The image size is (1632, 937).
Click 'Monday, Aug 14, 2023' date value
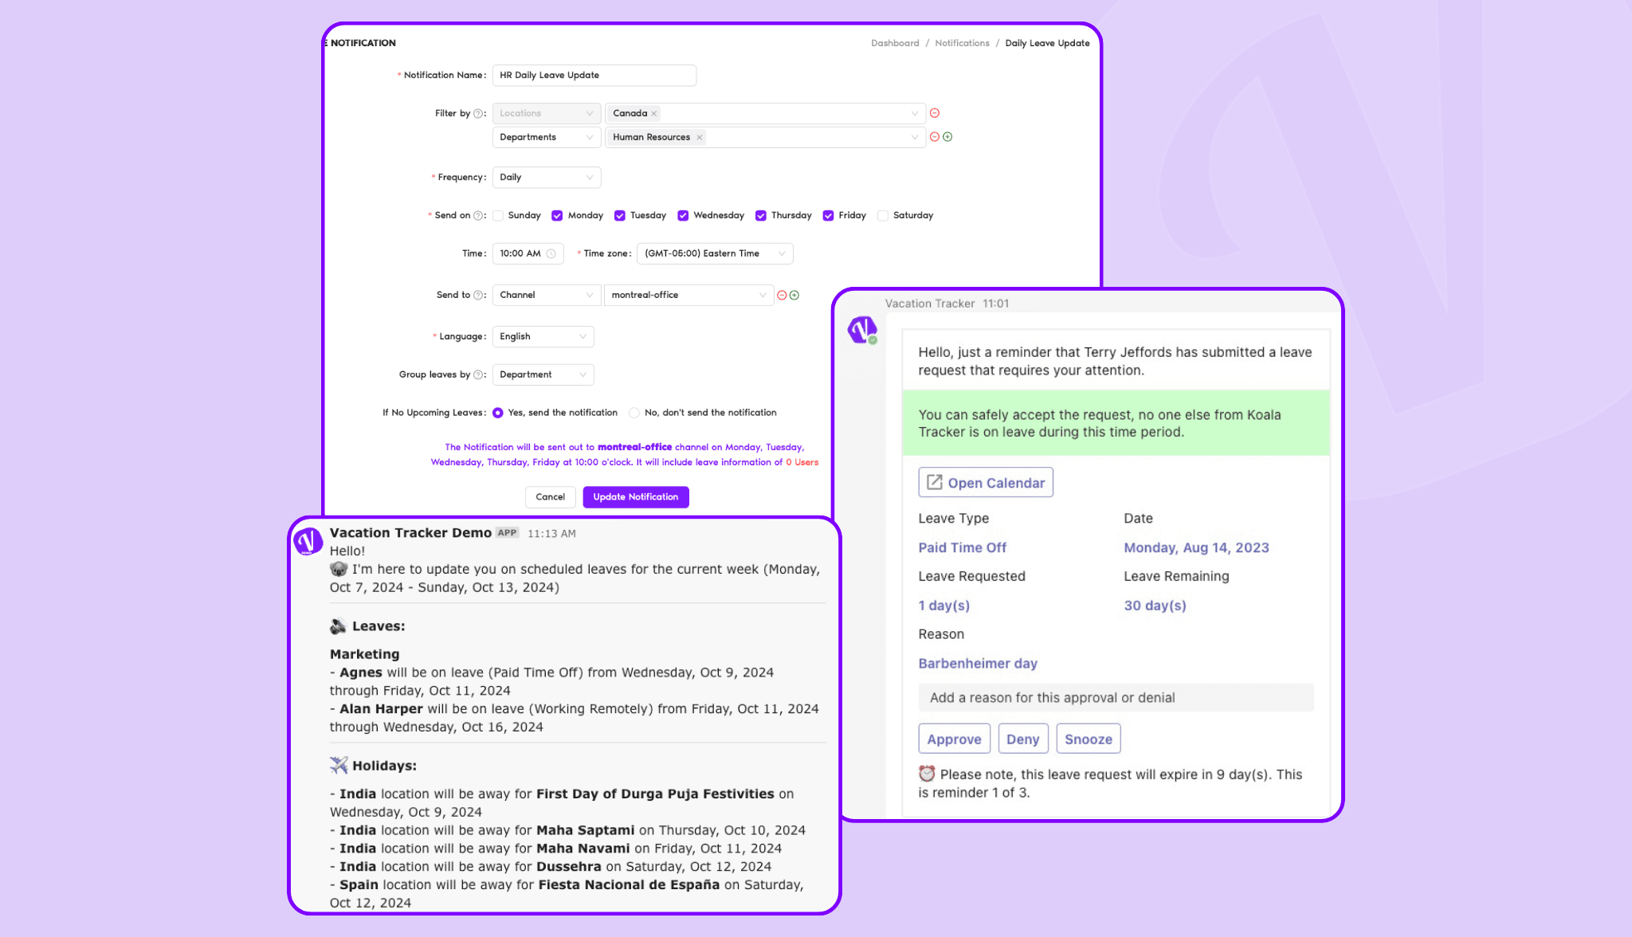[x=1196, y=548]
